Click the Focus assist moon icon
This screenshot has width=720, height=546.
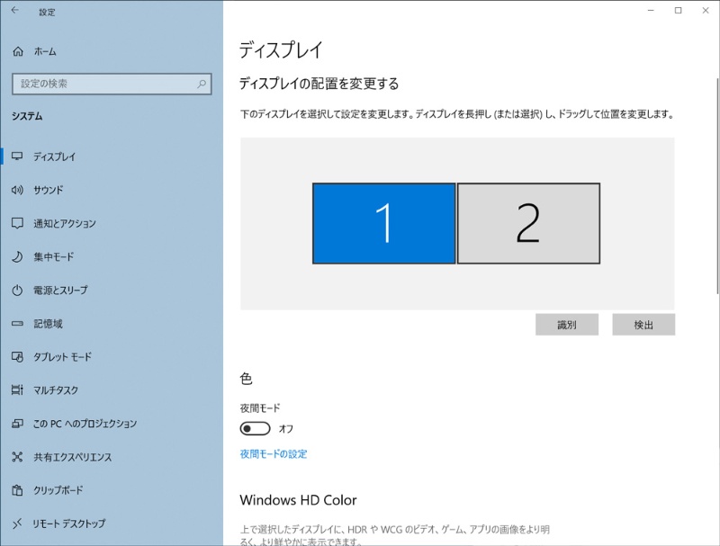click(17, 256)
